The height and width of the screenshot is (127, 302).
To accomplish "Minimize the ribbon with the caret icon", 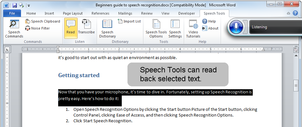I will (289, 13).
